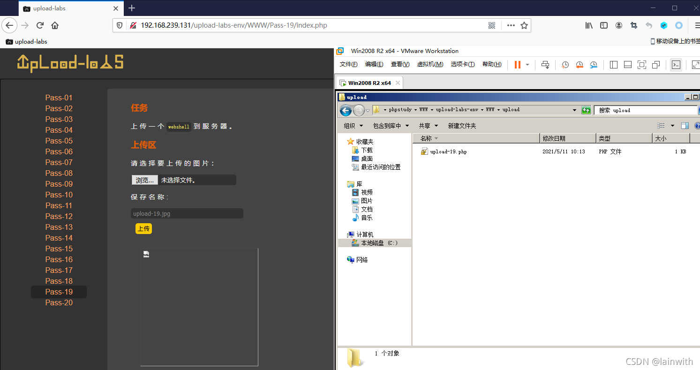Bookmark this page with star icon
Viewport: 700px width, 370px height.
click(524, 25)
